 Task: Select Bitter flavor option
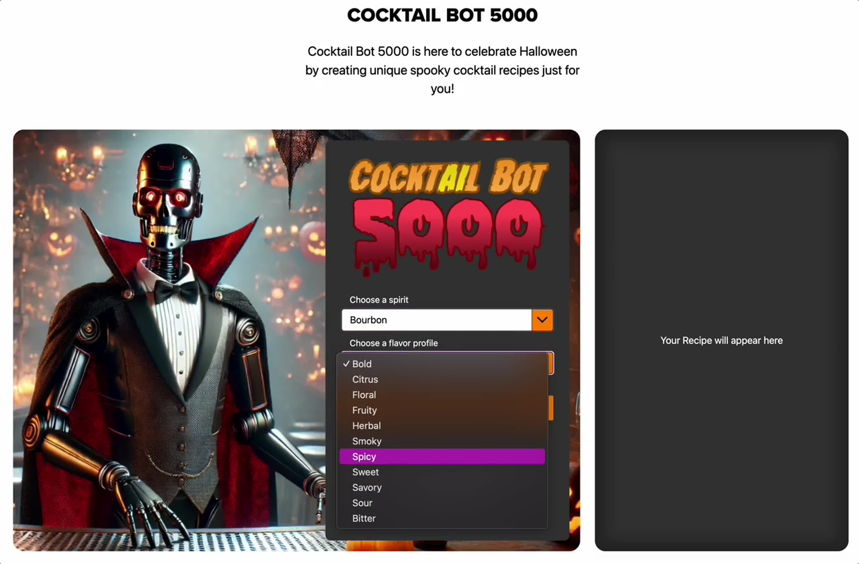[363, 518]
